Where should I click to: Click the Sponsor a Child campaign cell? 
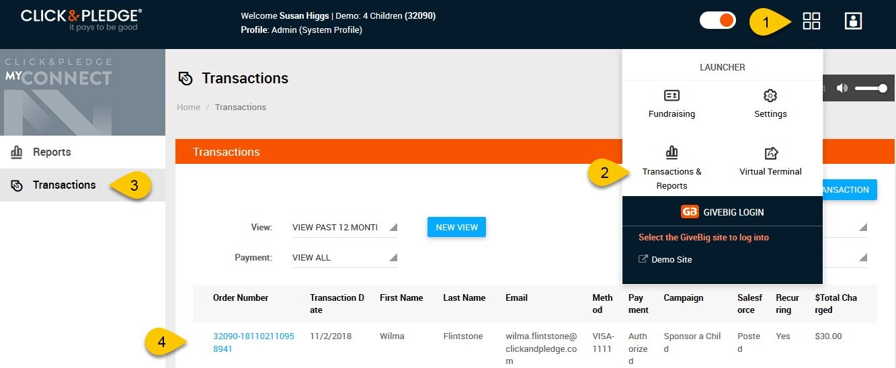[692, 342]
